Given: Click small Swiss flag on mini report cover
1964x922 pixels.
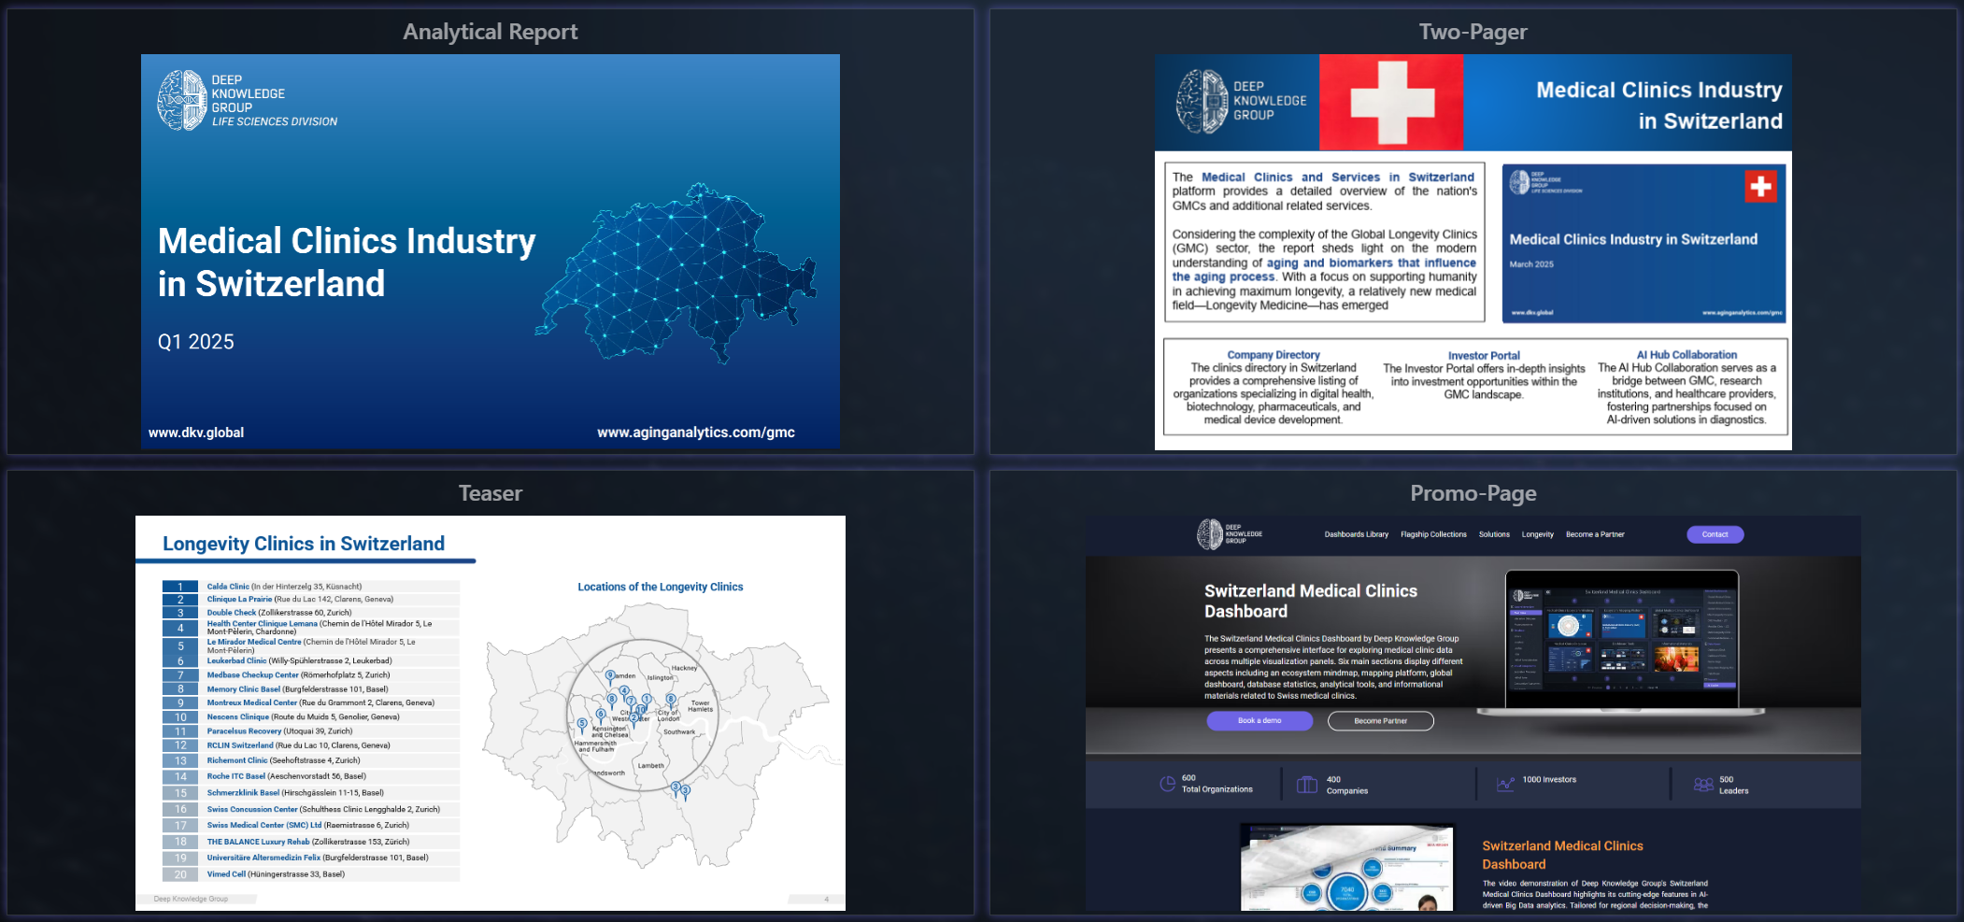Looking at the screenshot, I should (x=1760, y=187).
